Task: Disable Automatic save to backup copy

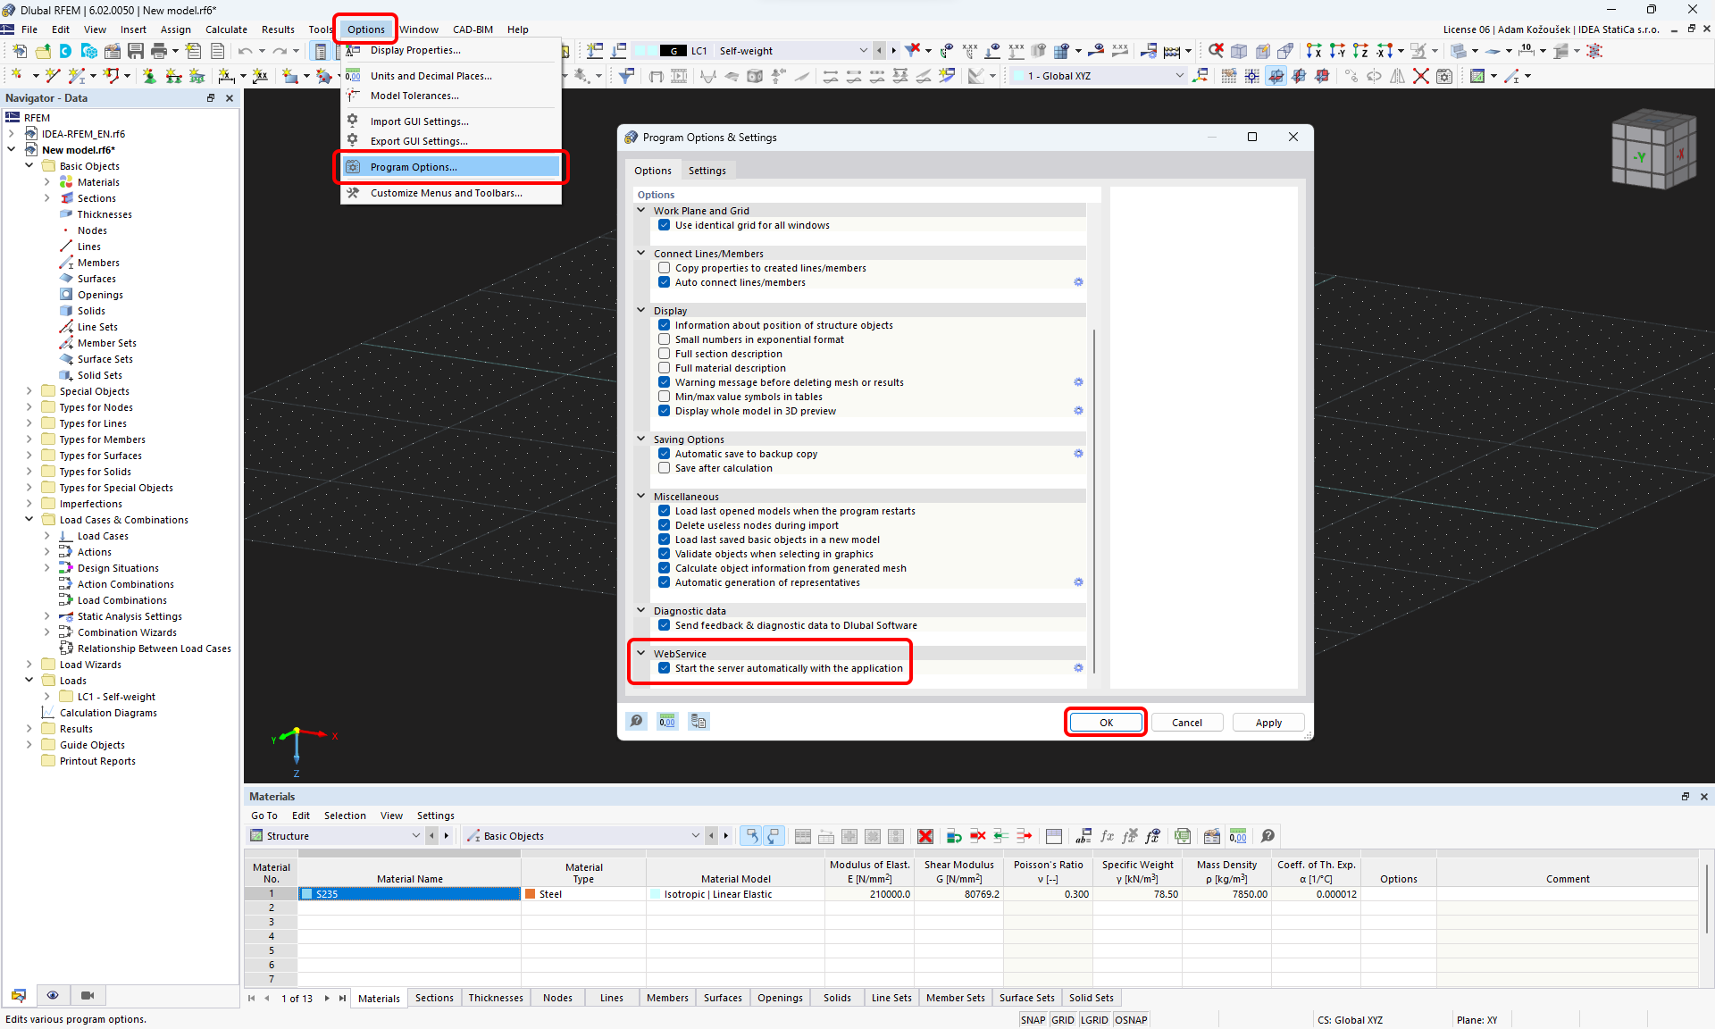Action: pos(665,453)
